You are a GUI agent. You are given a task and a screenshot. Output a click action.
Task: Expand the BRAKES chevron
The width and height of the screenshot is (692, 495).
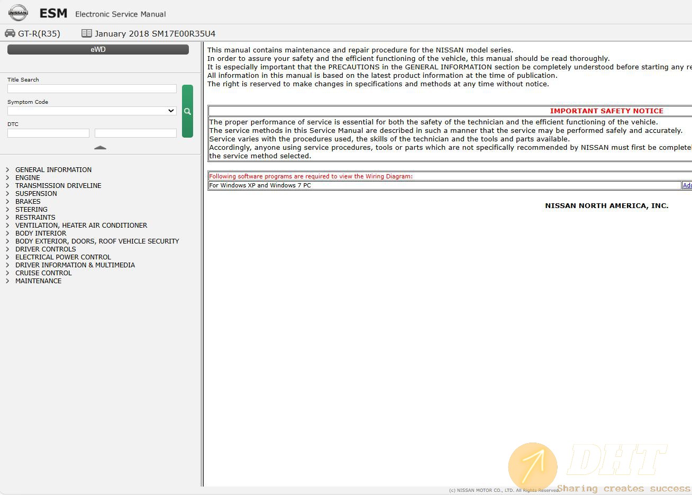coord(7,201)
